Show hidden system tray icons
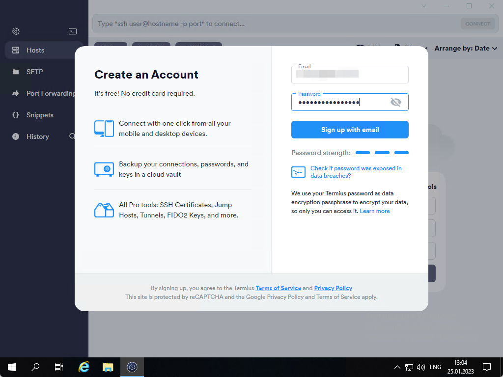The width and height of the screenshot is (503, 377). [x=397, y=367]
